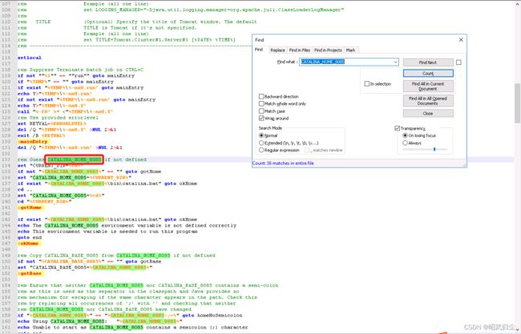Click the ':gotHome' label line

point(30,207)
